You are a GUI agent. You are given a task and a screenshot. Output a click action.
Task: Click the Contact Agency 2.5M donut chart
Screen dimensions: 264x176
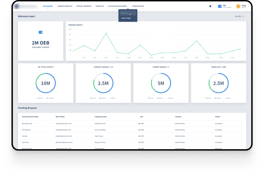(x=103, y=83)
